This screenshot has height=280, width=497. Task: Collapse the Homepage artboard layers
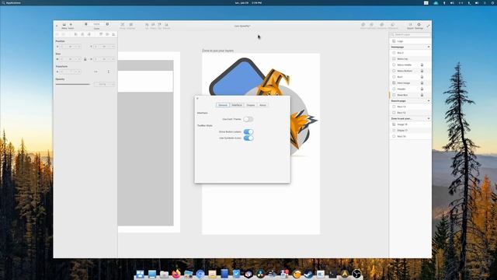(429, 47)
